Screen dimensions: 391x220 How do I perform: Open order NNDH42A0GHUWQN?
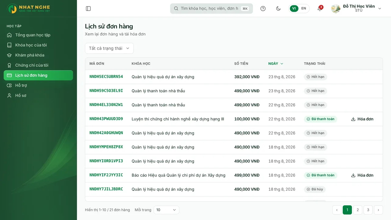coord(106,133)
